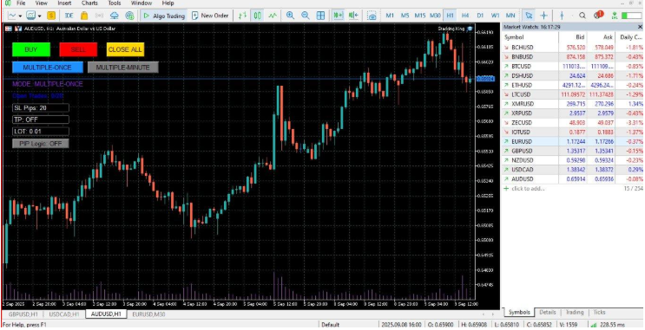Viewport: 645px width, 330px height.
Task: Open the Trading tab in Market Watch
Action: (x=575, y=313)
